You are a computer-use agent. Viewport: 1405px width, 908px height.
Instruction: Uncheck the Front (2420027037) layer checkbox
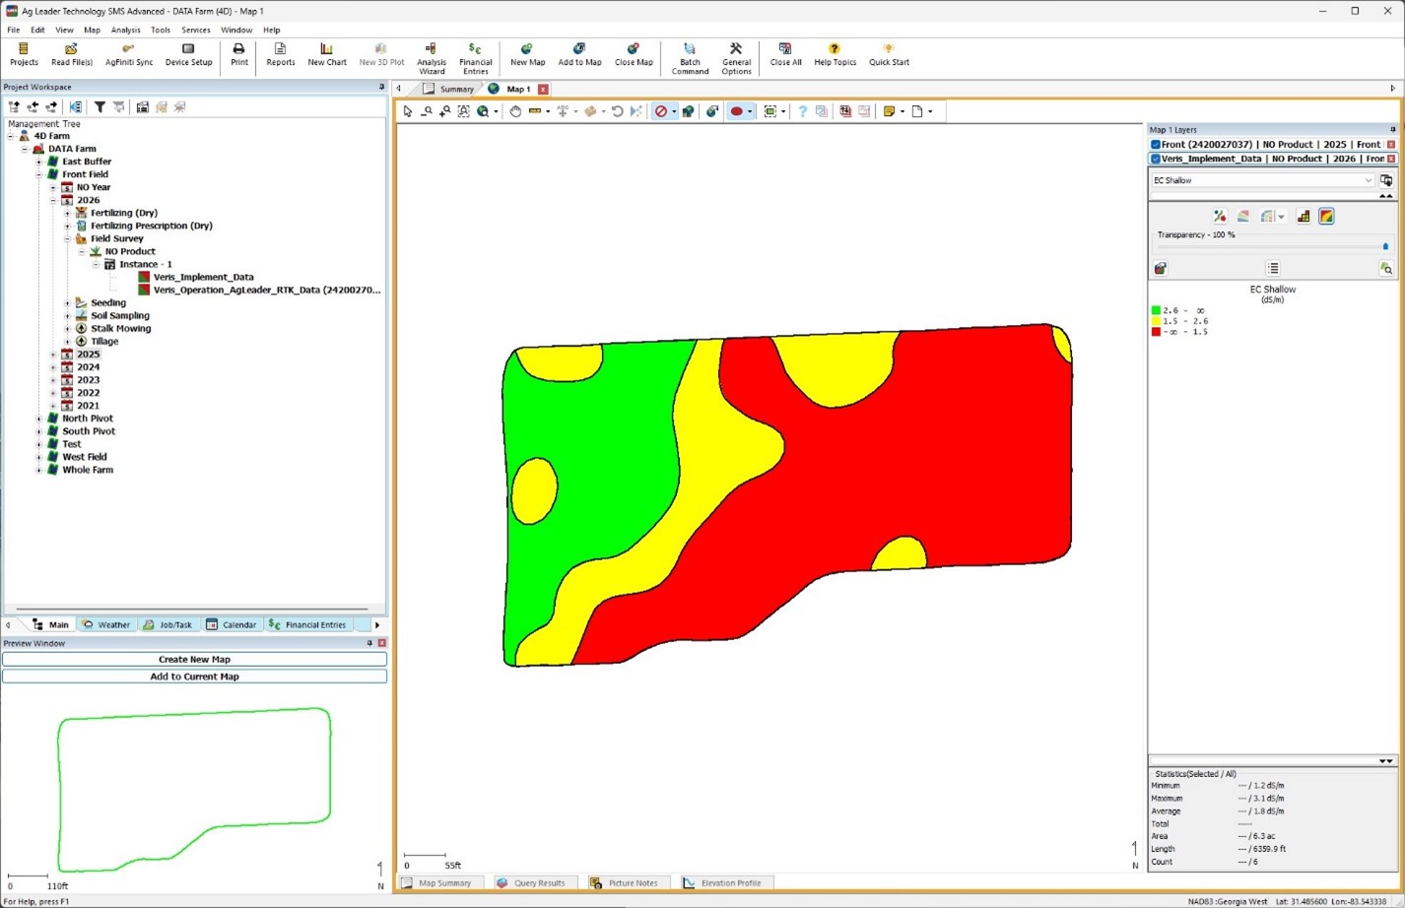tap(1156, 145)
